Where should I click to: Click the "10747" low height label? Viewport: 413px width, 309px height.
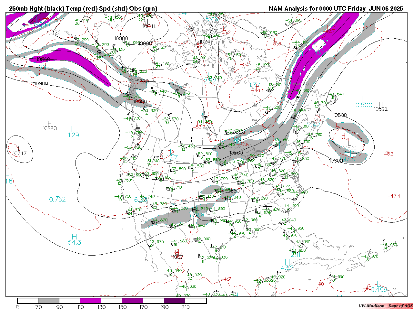(20, 154)
